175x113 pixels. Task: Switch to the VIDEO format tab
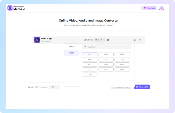71,47
